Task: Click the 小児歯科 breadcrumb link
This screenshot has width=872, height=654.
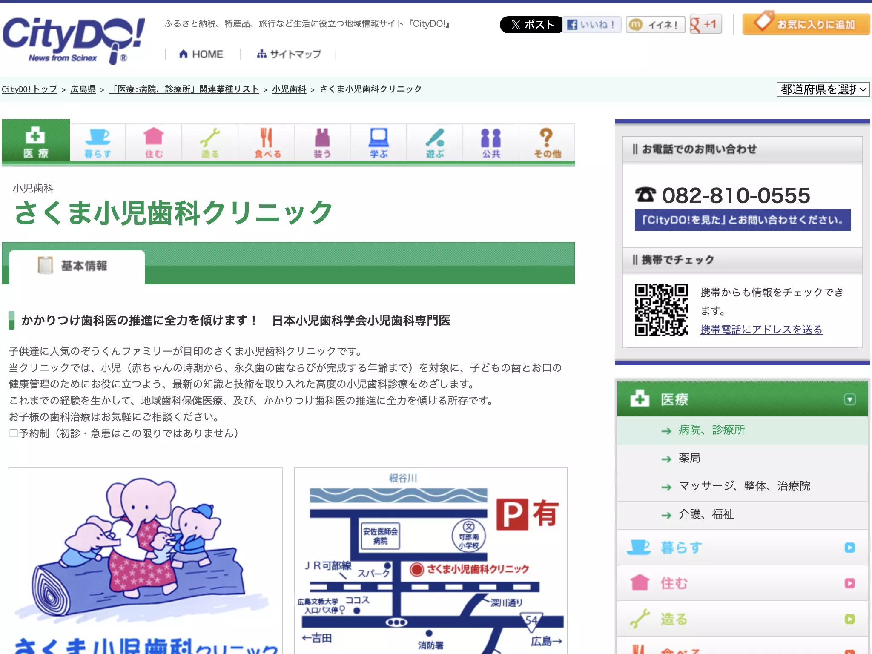Action: coord(289,89)
